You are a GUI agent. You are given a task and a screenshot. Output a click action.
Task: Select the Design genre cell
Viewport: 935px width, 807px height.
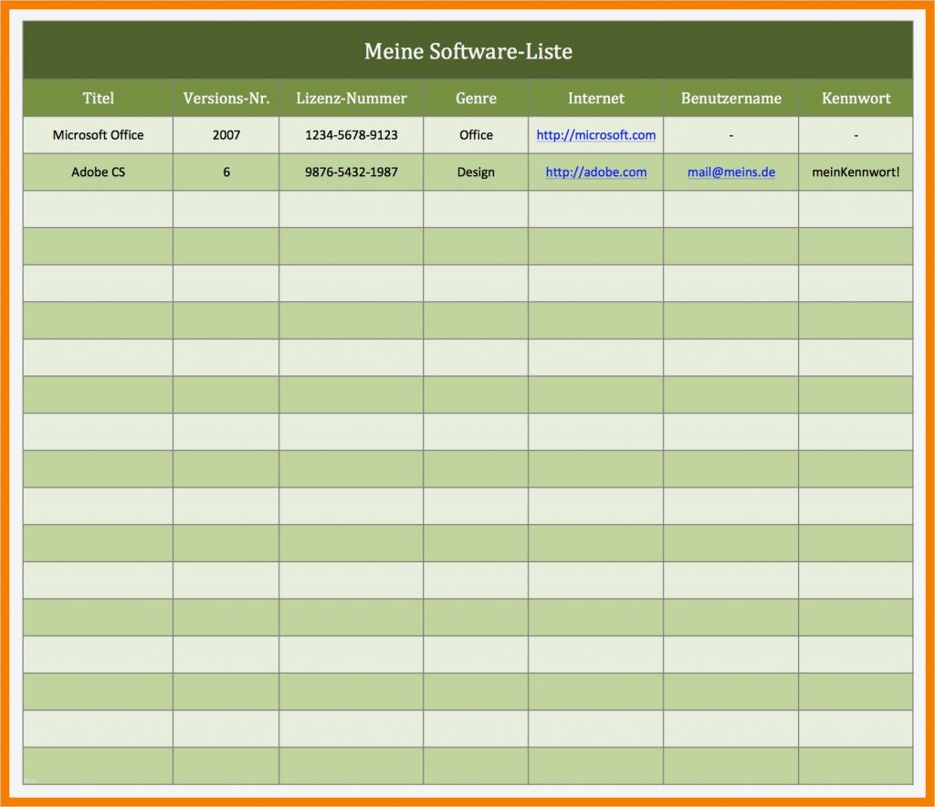coord(476,172)
